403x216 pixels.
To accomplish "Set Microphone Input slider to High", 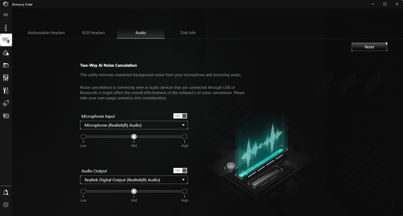I will 185,136.
